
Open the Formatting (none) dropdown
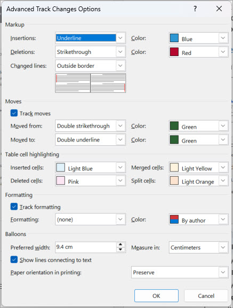[91, 219]
